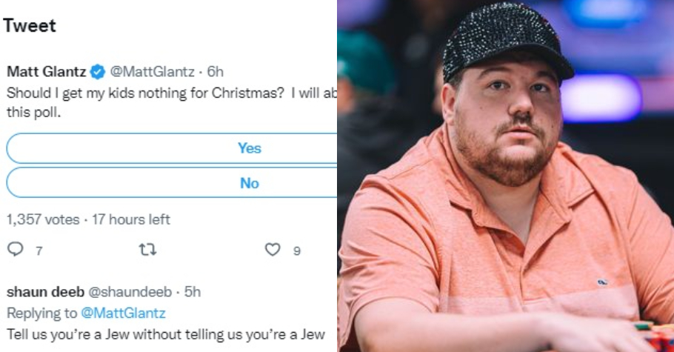674x352 pixels.
Task: Open the 6h tweet timestamp
Action: tap(216, 71)
